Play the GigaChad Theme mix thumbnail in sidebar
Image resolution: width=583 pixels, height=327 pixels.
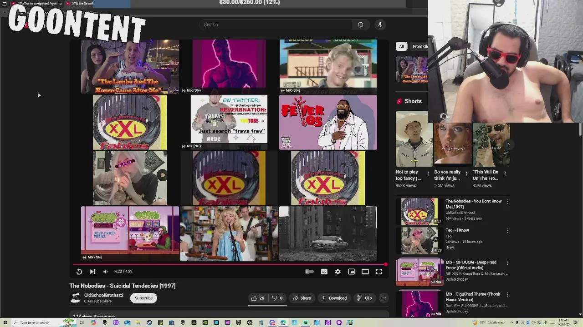[x=419, y=303]
